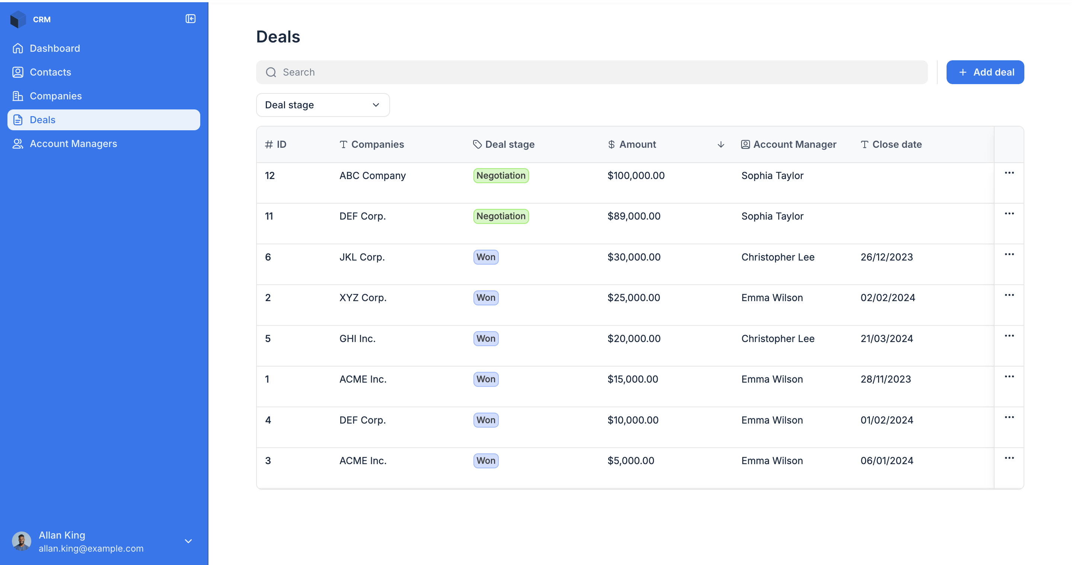Navigate to Account Managers
Viewport: 1072px width, 565px height.
click(73, 144)
